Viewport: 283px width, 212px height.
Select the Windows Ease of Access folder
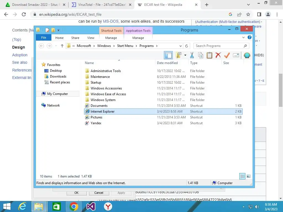[108, 94]
